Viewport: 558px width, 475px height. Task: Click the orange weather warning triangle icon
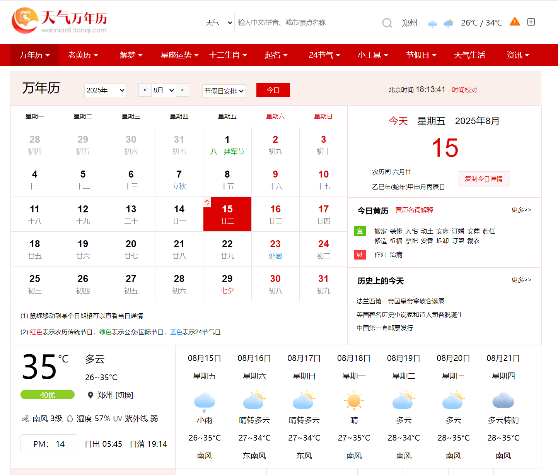(x=515, y=22)
